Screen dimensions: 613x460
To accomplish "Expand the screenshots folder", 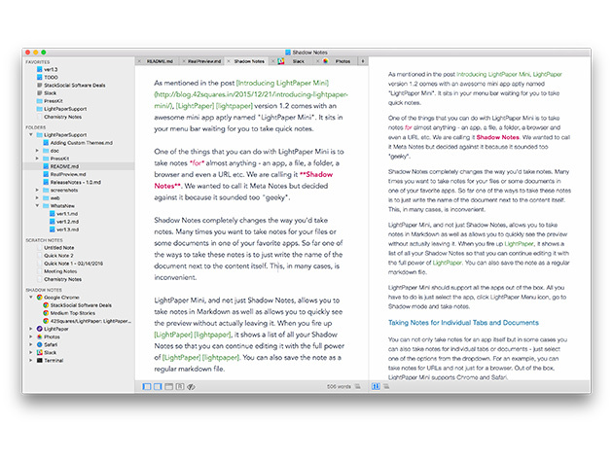I will click(37, 190).
